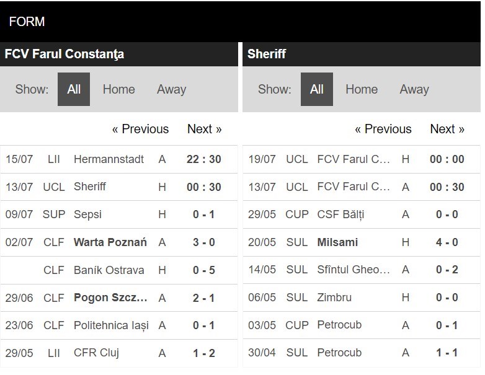
Task: Select the All filter under FCV Farul Constanța
Action: pyautogui.click(x=74, y=89)
